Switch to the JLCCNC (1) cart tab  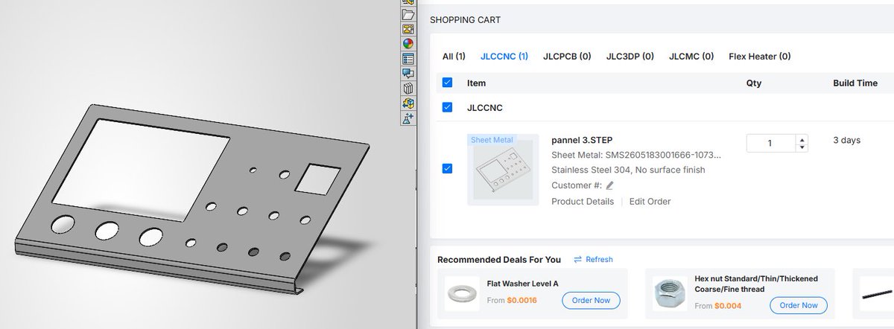pyautogui.click(x=504, y=56)
